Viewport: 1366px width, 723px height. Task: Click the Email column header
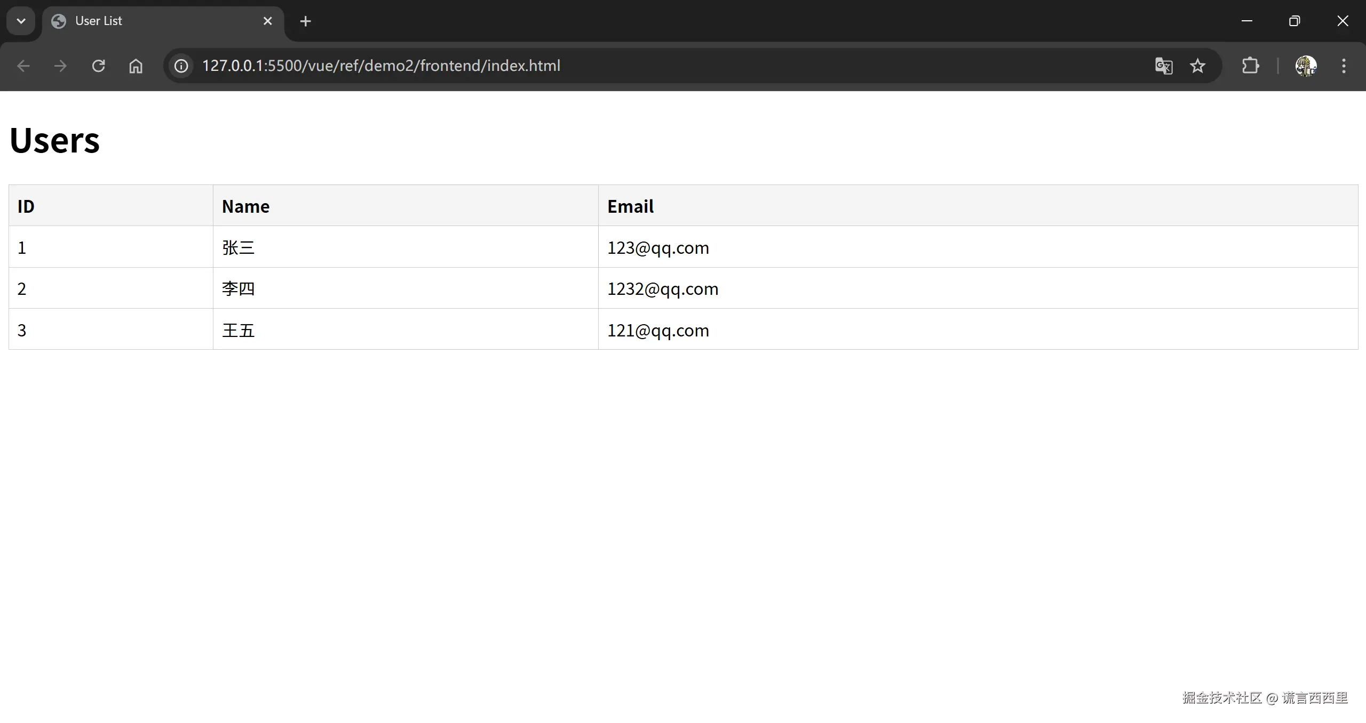click(630, 206)
